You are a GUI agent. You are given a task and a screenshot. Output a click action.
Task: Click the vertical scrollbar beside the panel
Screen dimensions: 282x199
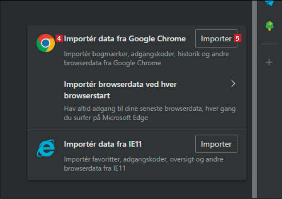[254, 107]
